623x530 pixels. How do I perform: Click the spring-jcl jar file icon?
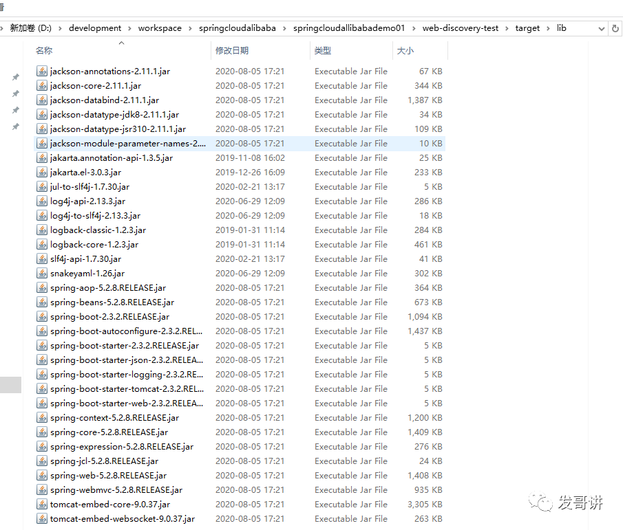click(42, 461)
